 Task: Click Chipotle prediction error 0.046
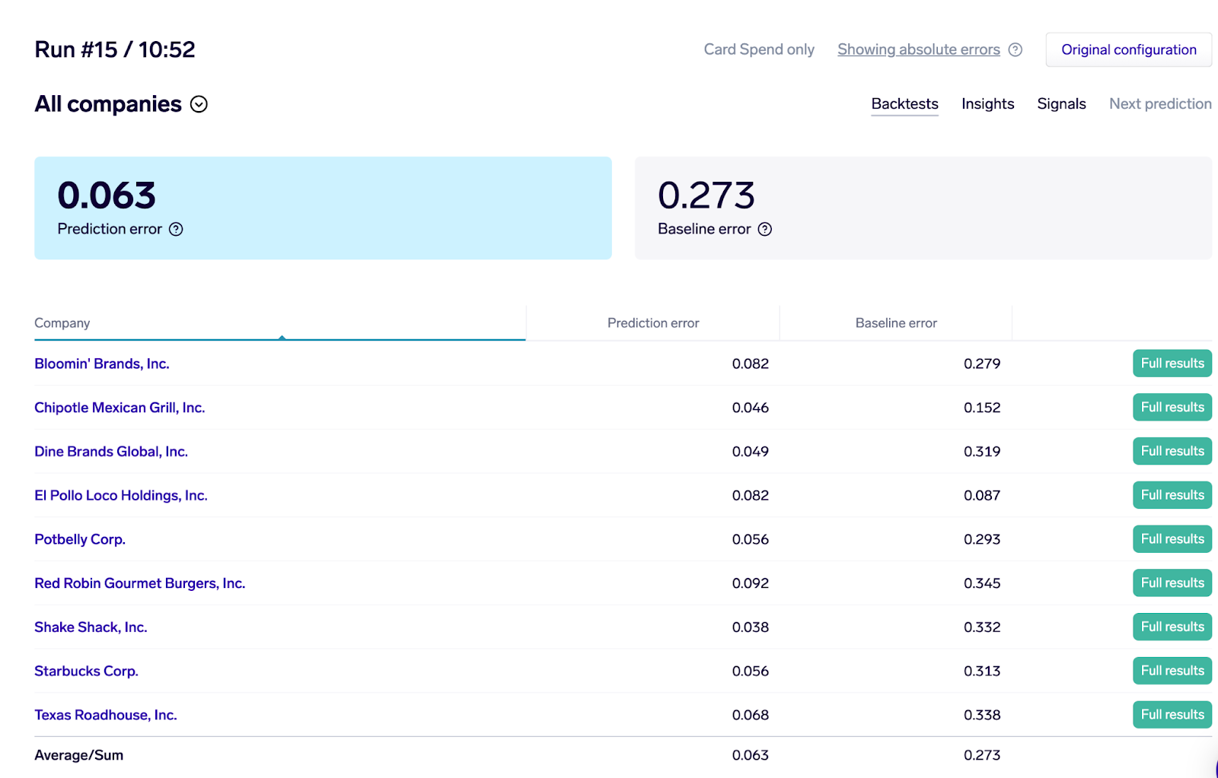point(751,408)
